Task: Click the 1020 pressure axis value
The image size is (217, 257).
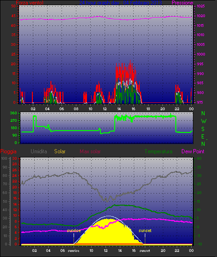Action: coord(201,16)
